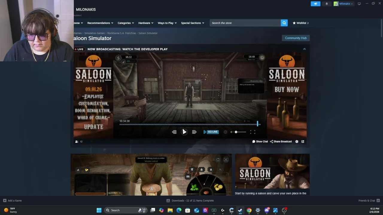Pop out the broadcast in new window
The image size is (383, 215).
(303, 142)
